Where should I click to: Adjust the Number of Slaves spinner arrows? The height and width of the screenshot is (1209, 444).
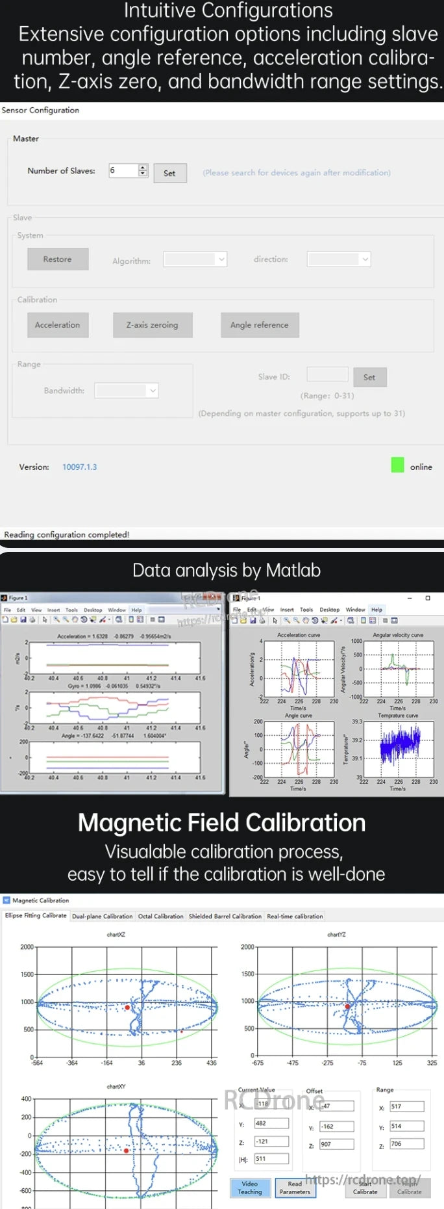[143, 171]
